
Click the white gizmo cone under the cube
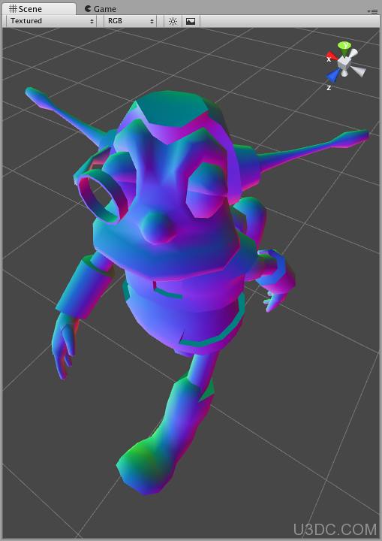pyautogui.click(x=344, y=73)
